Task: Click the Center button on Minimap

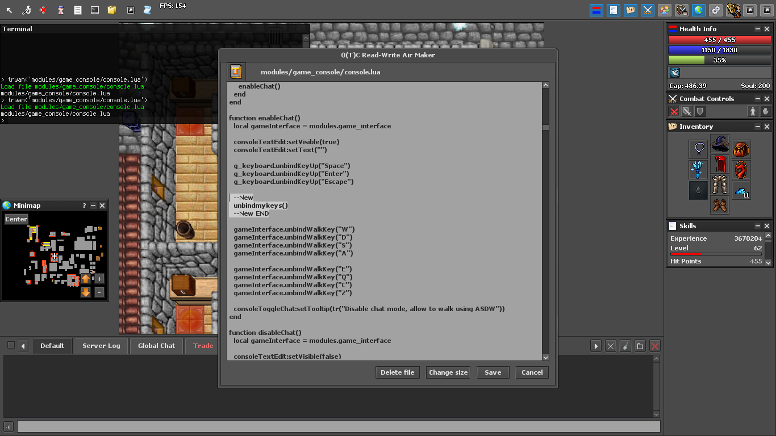Action: click(16, 219)
